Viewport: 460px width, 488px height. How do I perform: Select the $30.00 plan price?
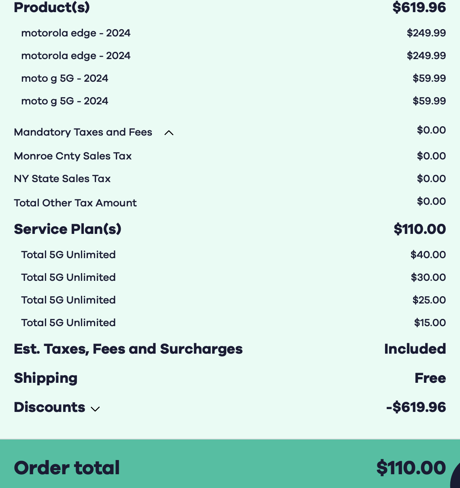[428, 278]
